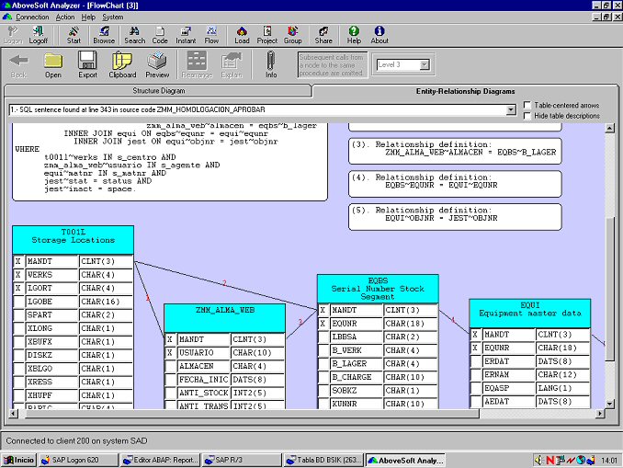Click the Project toolbar icon
Image resolution: width=623 pixels, height=468 pixels.
(266, 35)
